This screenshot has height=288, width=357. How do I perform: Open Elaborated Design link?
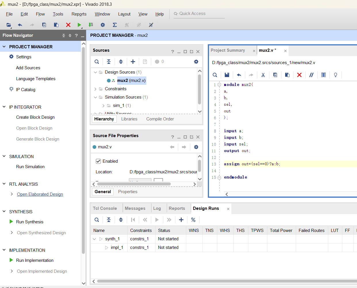[40, 194]
